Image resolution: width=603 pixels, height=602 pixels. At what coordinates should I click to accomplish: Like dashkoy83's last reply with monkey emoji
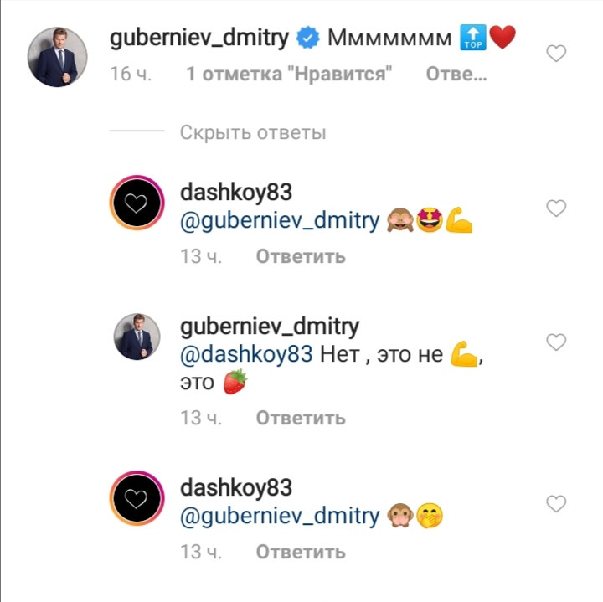pyautogui.click(x=556, y=503)
